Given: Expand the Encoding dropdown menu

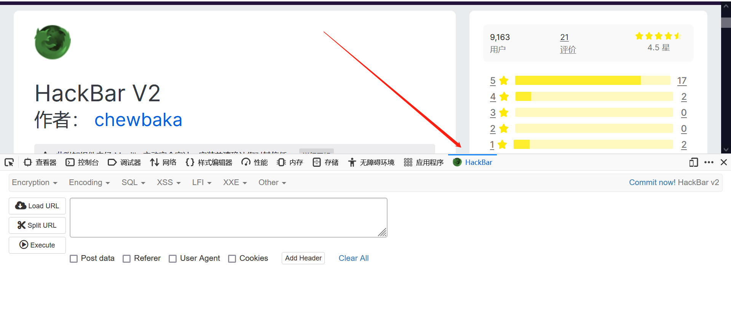Looking at the screenshot, I should 89,182.
